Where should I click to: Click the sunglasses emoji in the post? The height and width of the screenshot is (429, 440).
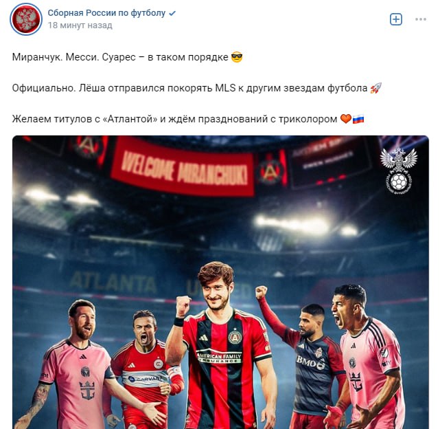click(237, 57)
